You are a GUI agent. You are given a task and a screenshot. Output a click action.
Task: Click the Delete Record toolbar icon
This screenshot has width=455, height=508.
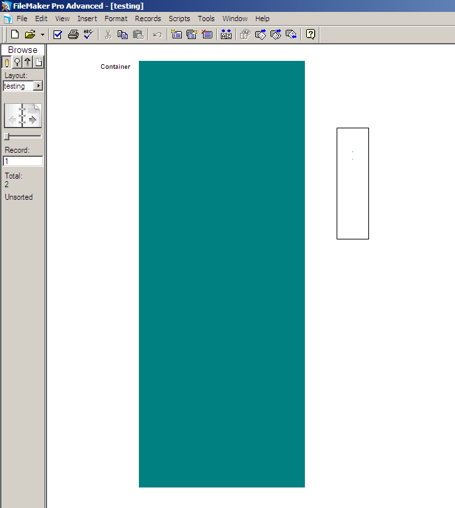(207, 34)
